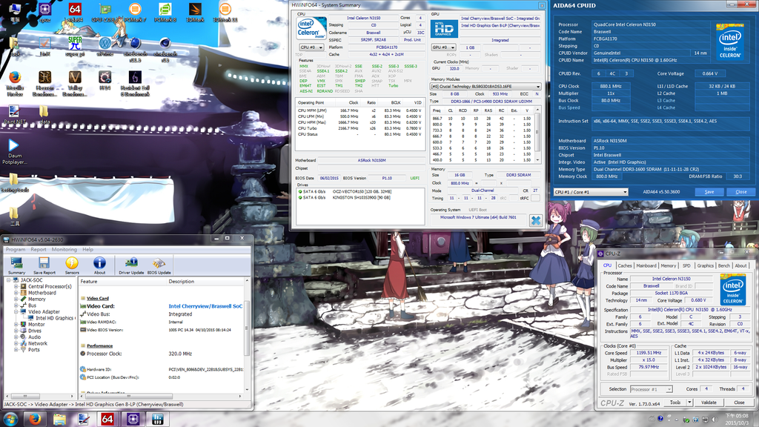Expand the Central Processor(s) tree node
The image size is (759, 427).
point(16,287)
